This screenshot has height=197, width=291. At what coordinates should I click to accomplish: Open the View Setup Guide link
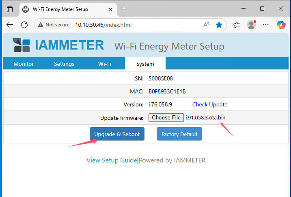112,160
